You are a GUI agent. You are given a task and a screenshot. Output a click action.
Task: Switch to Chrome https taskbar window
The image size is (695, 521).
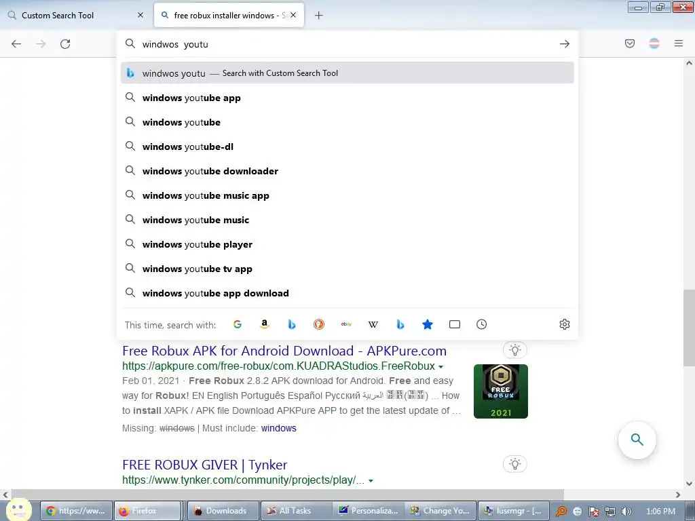coord(76,511)
